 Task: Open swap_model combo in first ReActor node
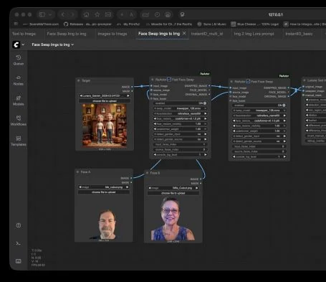point(180,108)
